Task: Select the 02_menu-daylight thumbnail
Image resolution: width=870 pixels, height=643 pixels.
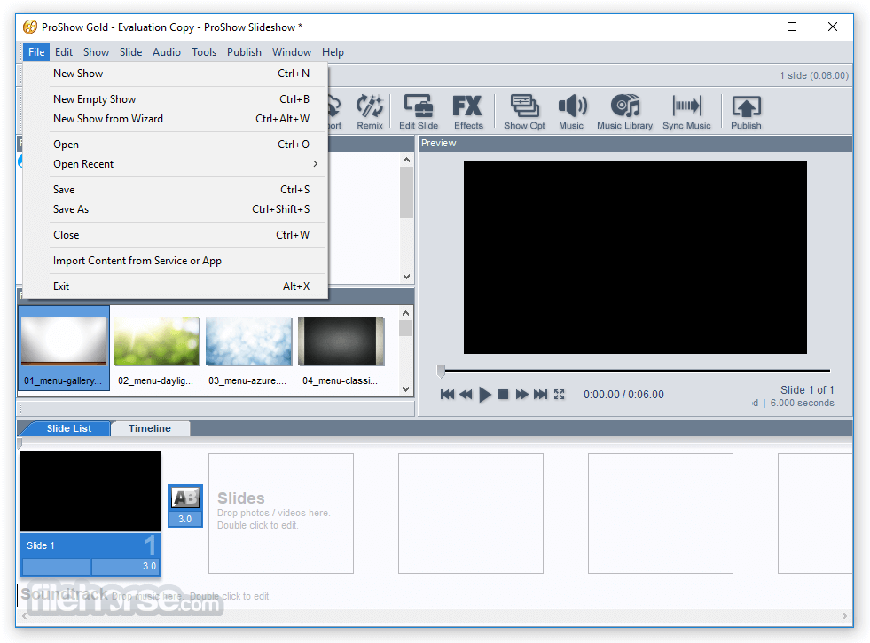Action: click(x=156, y=348)
